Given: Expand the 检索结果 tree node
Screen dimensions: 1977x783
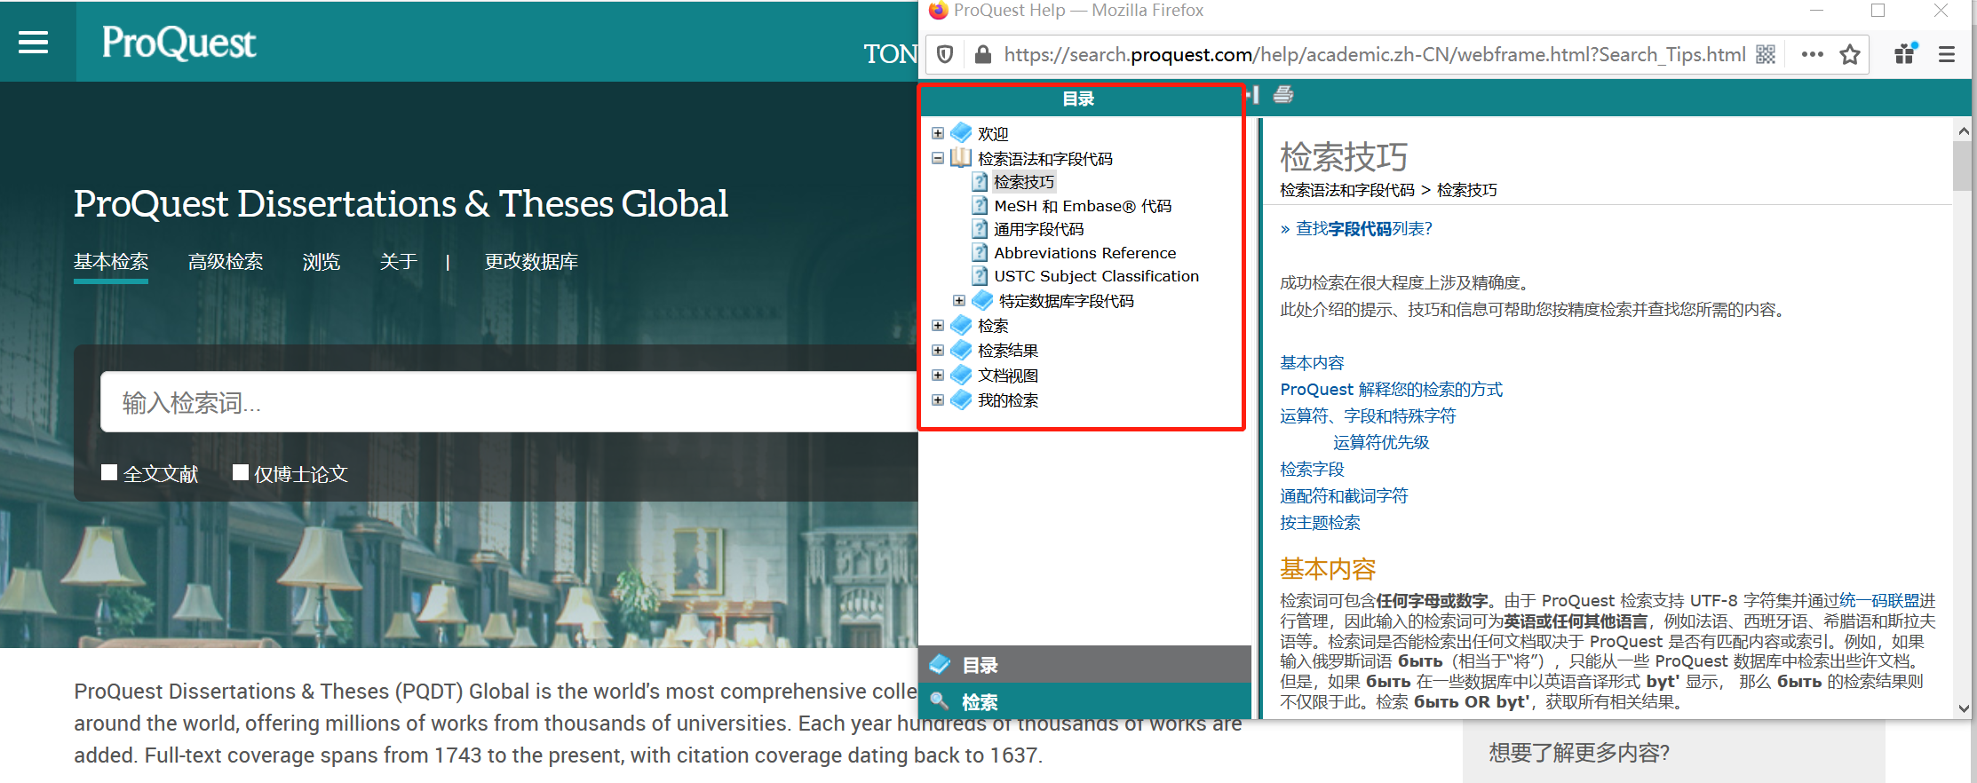Looking at the screenshot, I should (x=938, y=350).
